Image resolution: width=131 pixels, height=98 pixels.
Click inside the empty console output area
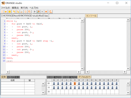106,44
